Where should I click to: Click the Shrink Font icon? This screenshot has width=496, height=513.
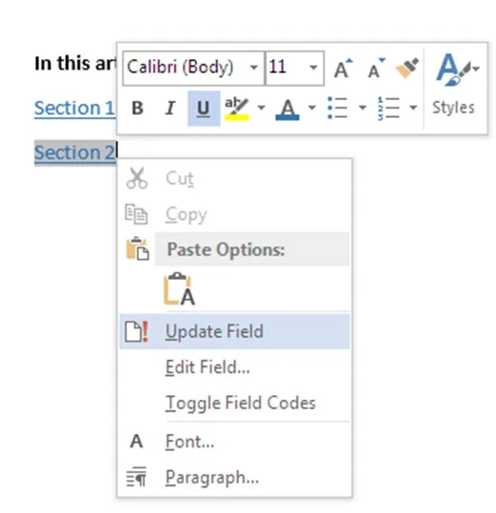click(x=376, y=69)
